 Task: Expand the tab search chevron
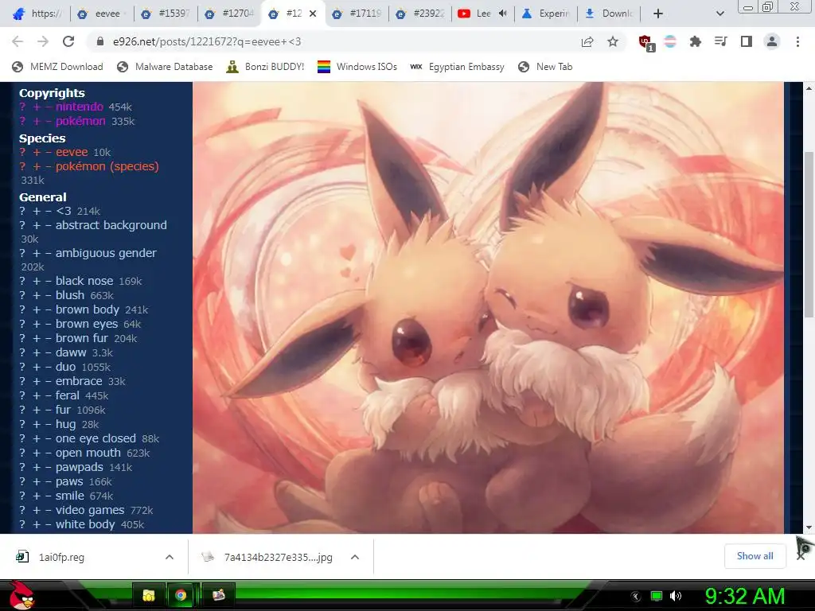point(719,14)
